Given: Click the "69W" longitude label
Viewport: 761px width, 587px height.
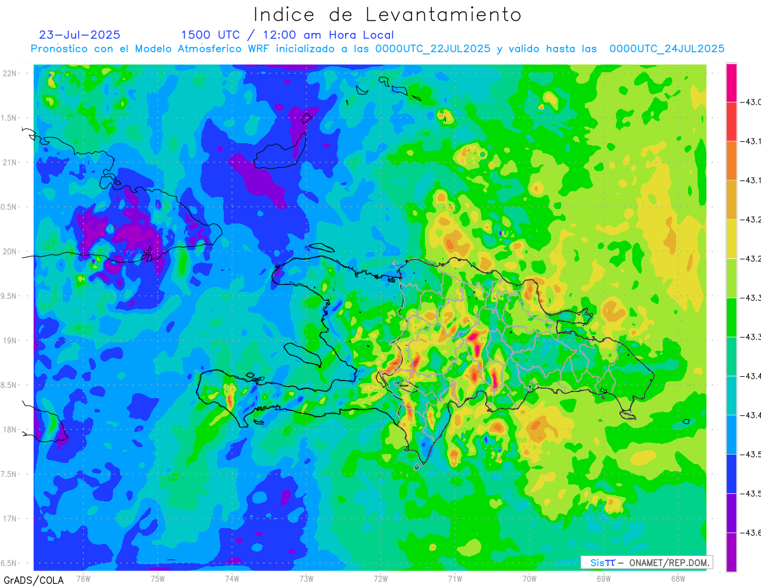Looking at the screenshot, I should (x=603, y=578).
